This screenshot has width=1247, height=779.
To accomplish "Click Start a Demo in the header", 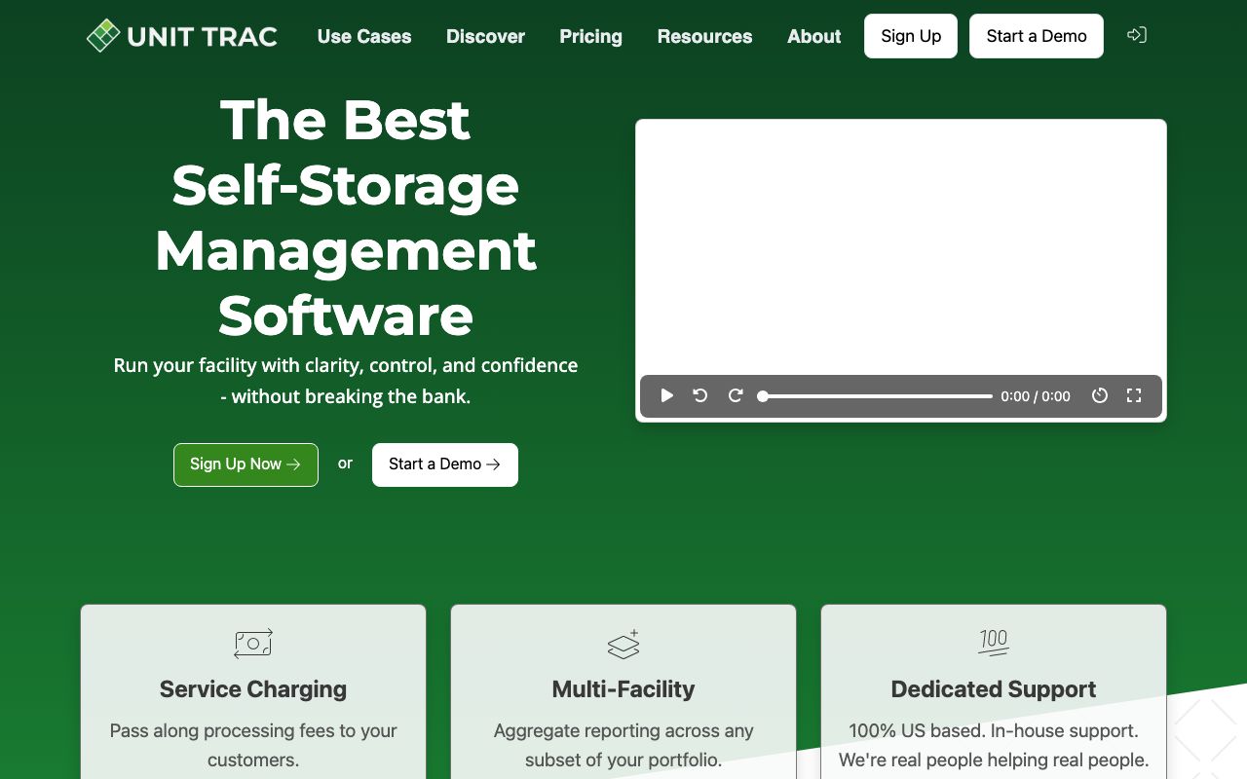I will coord(1037,36).
